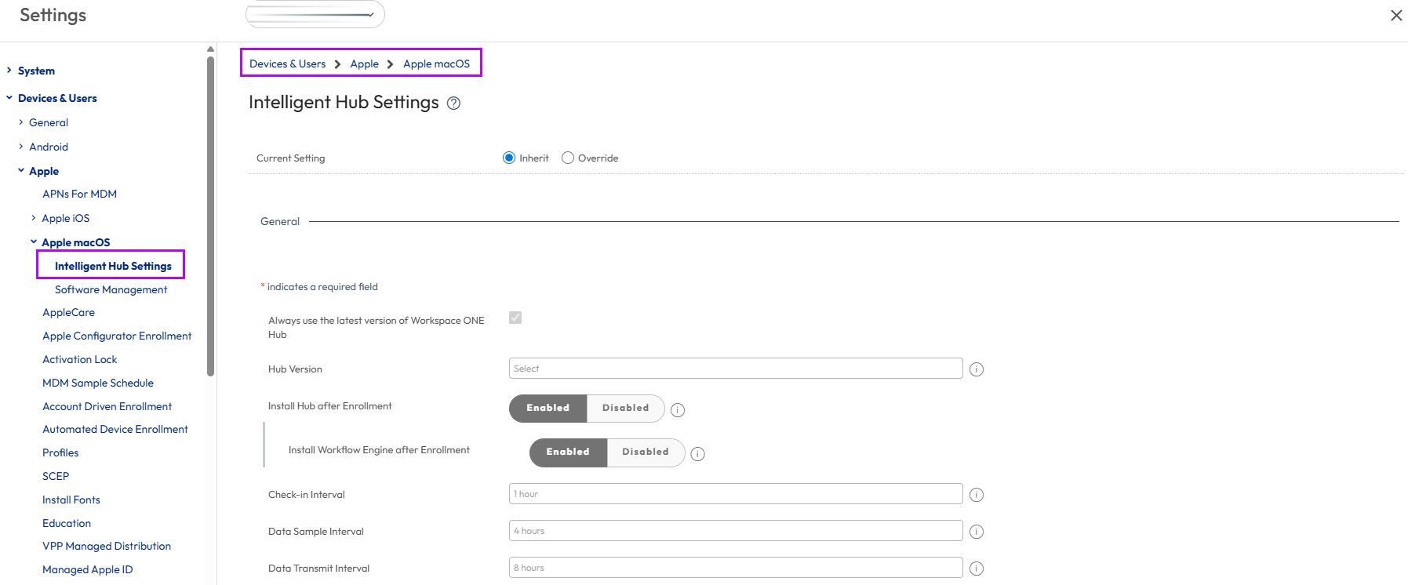The image size is (1408, 585).
Task: Select Devices & Users label in tree
Action: point(57,98)
